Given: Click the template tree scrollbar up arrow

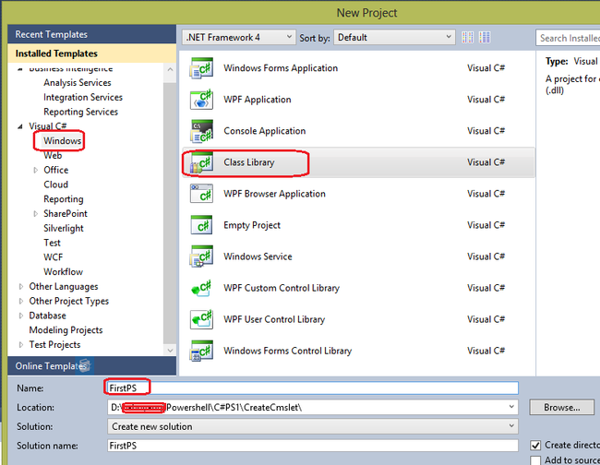Looking at the screenshot, I should click(x=170, y=69).
